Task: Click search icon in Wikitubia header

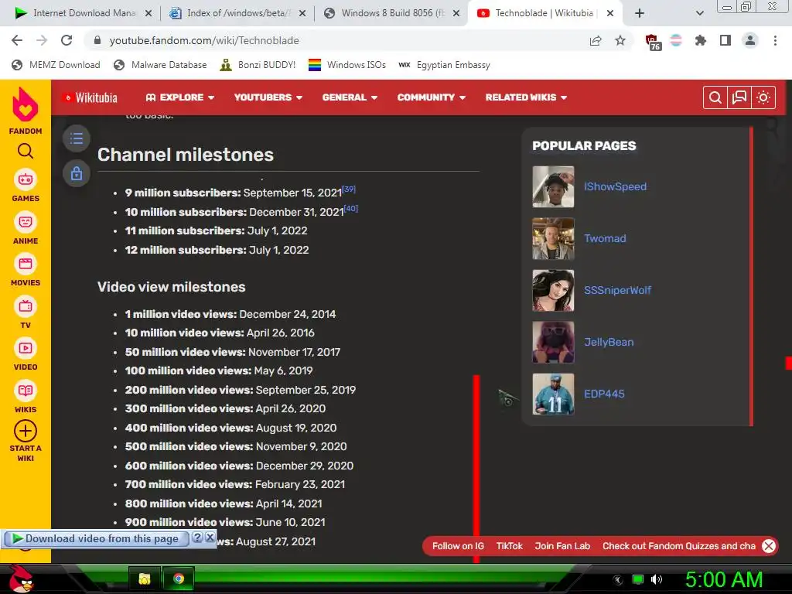Action: click(715, 97)
